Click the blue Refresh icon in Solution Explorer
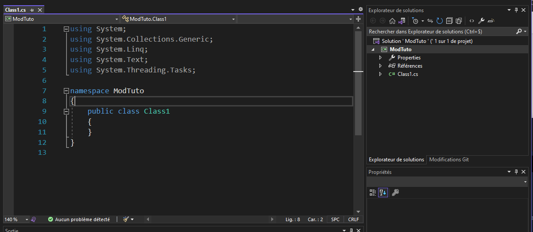Viewport: 533px width, 232px height. (440, 21)
